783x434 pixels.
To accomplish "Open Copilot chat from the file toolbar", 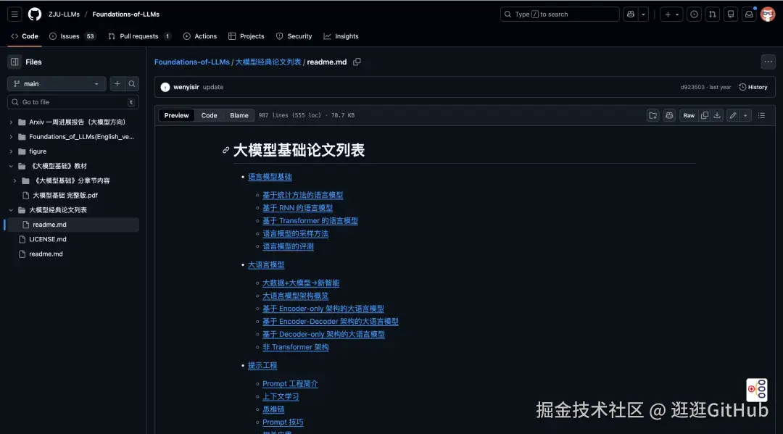I will tap(669, 115).
